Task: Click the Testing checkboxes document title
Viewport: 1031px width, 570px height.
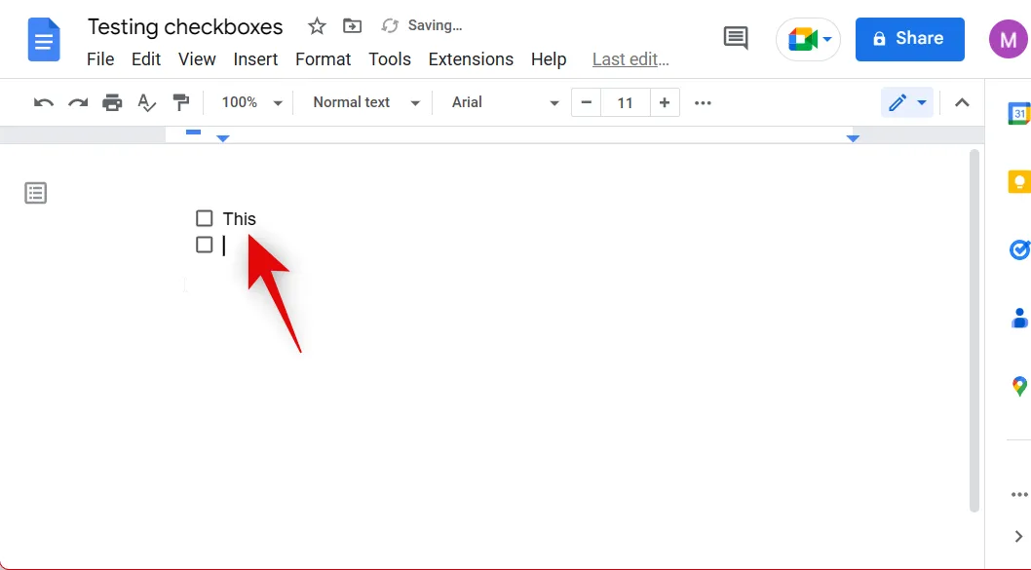Action: pyautogui.click(x=185, y=27)
